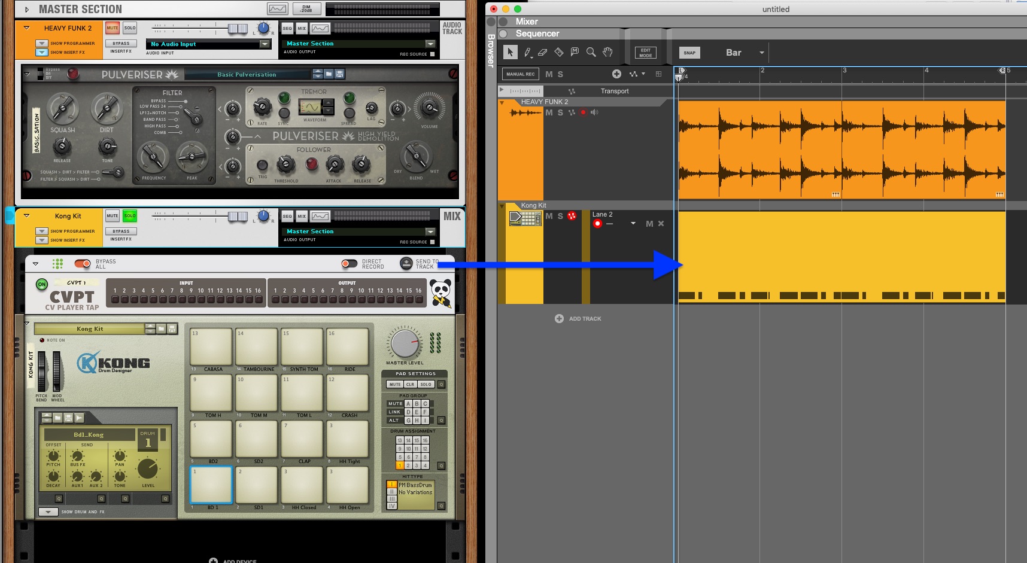Expand the Master Section panel

click(26, 10)
